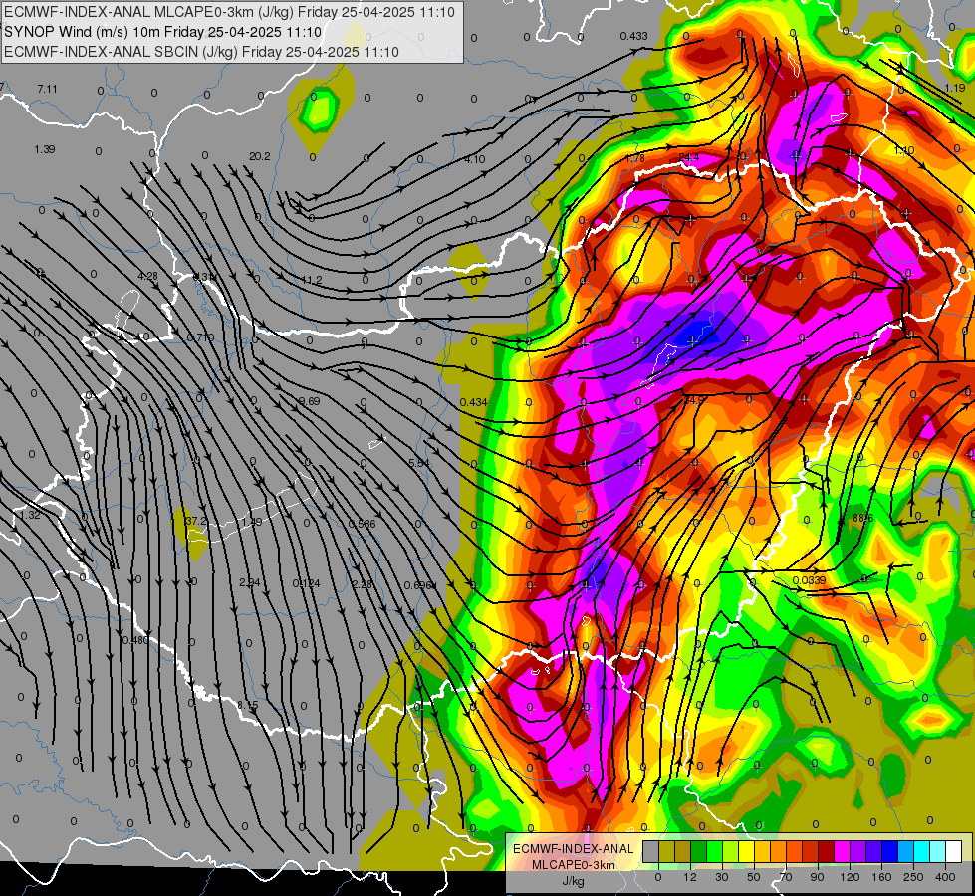
Task: Click the 7.11 value on the map
Action: [x=47, y=89]
